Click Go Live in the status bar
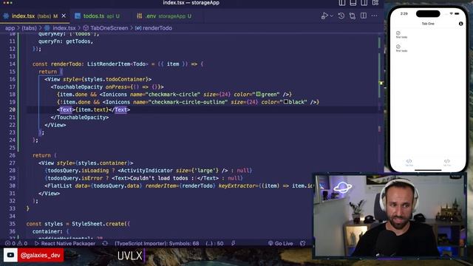 [281, 243]
